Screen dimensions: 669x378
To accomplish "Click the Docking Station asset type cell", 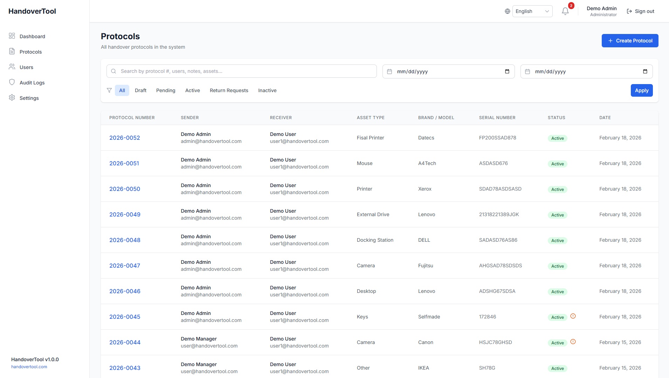I will [375, 240].
